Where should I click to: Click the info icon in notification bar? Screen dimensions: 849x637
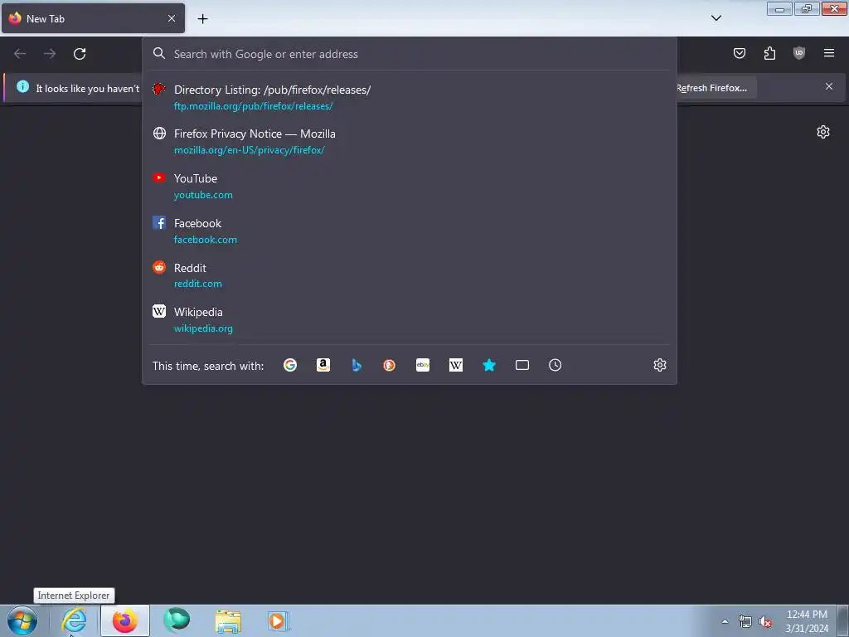[x=22, y=86]
